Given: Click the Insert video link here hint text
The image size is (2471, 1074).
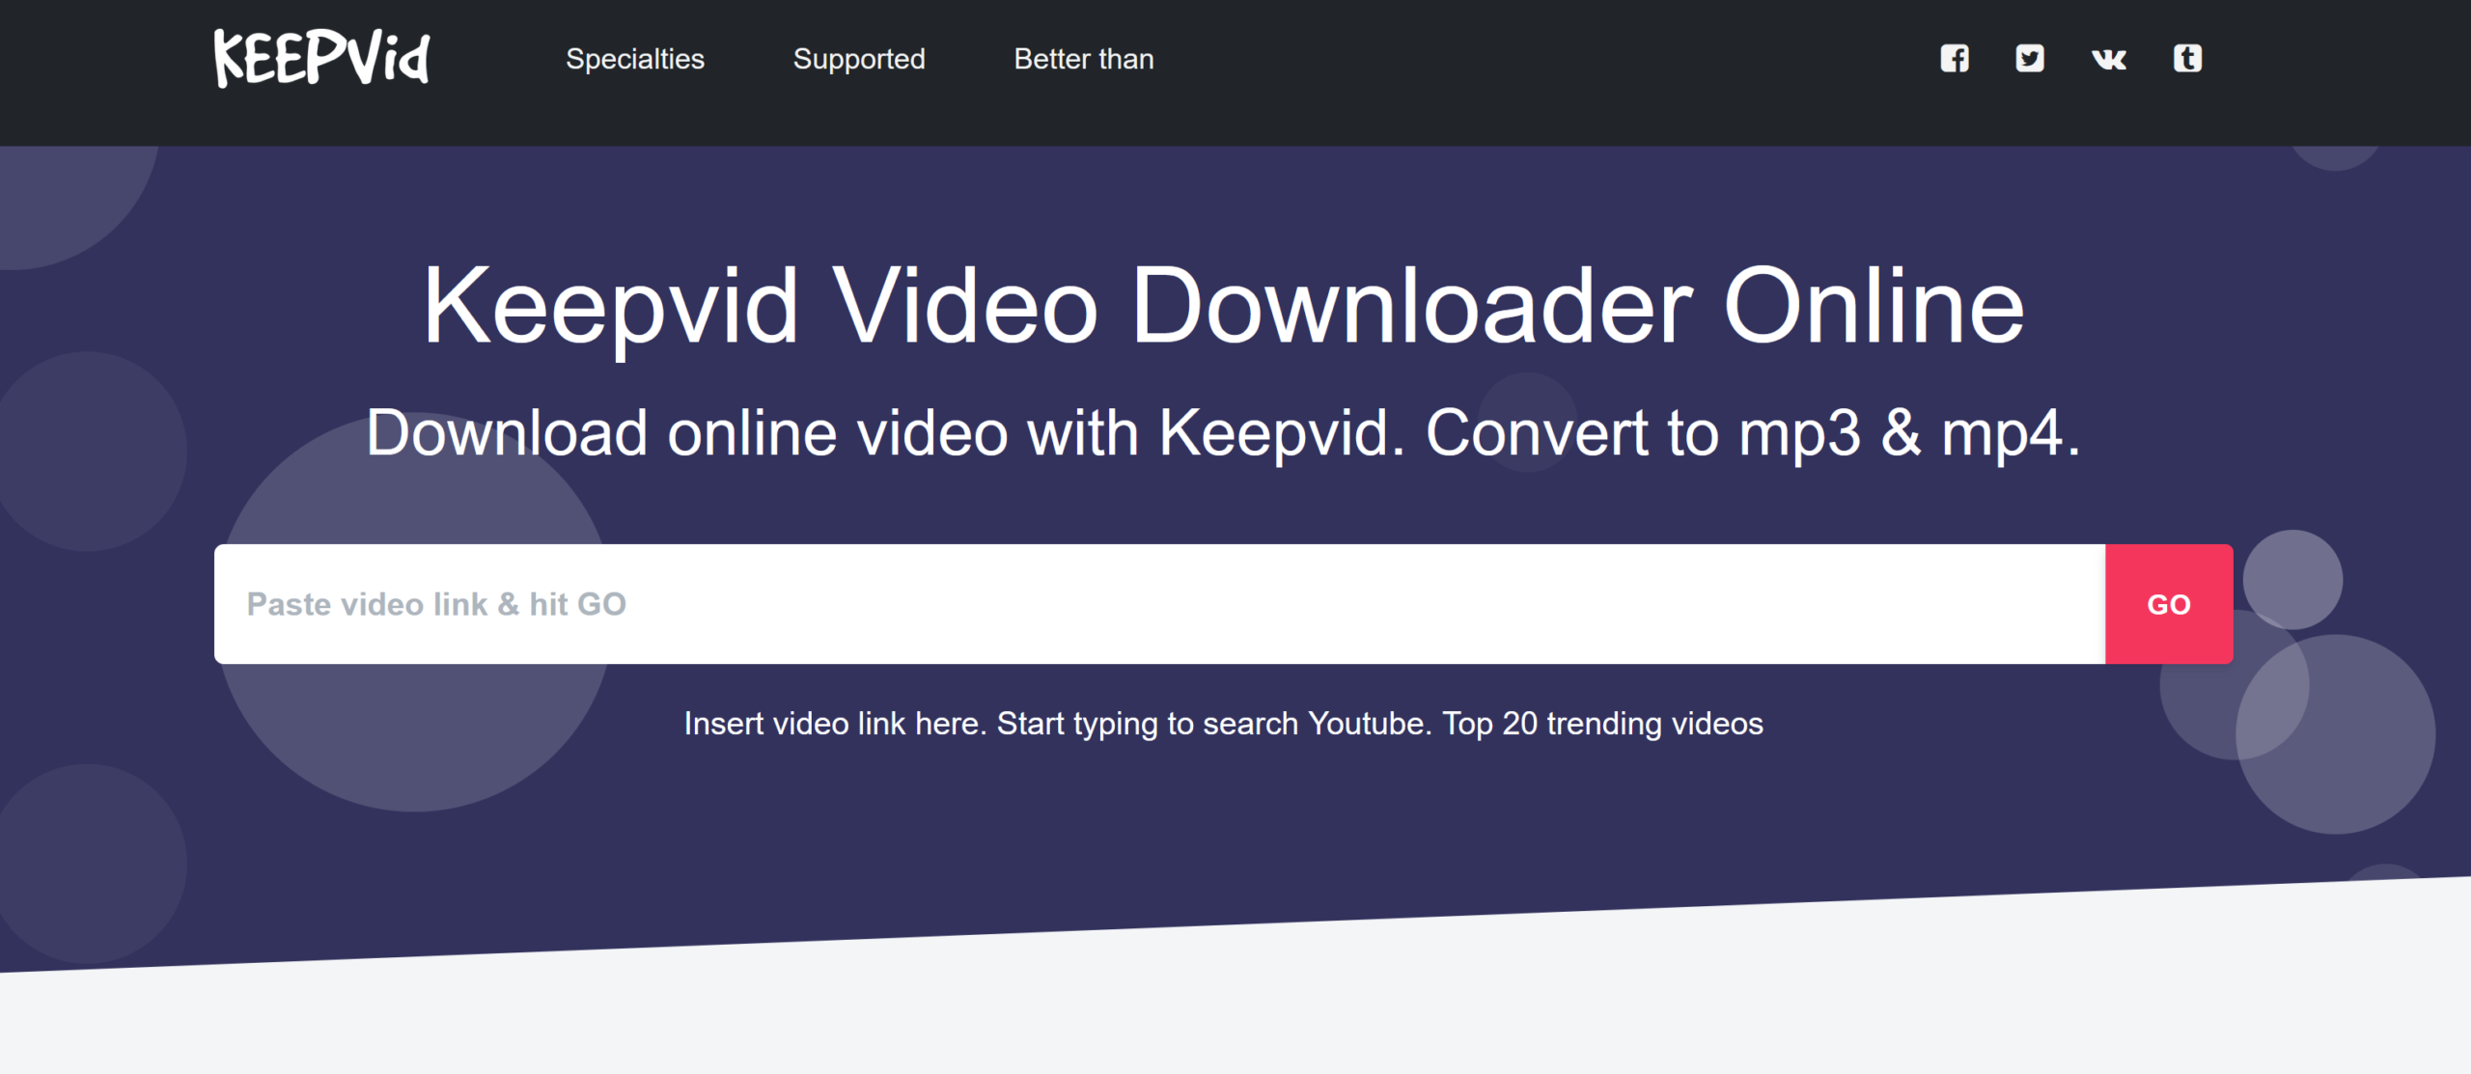Looking at the screenshot, I should 835,724.
